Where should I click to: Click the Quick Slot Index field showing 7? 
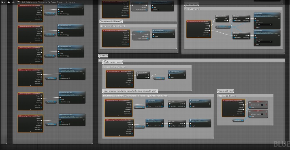[x=69, y=102]
